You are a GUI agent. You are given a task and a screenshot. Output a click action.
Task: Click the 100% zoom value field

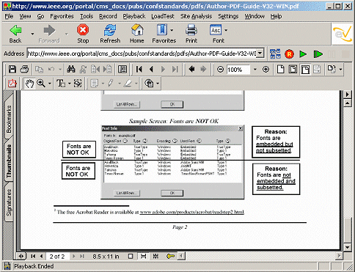[238, 70]
